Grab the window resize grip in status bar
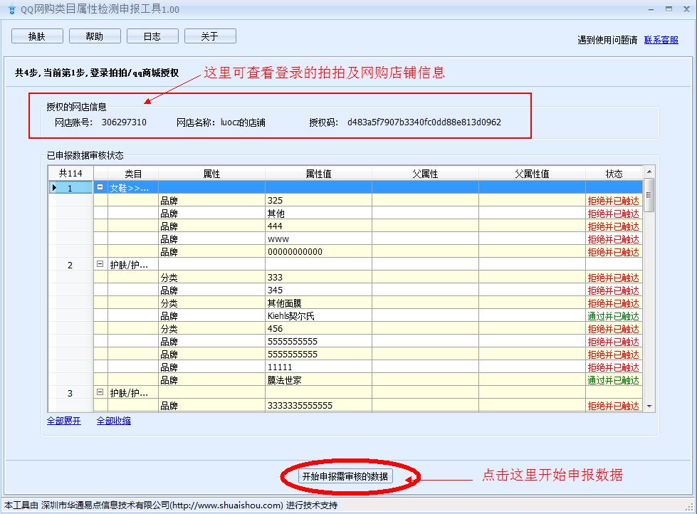The width and height of the screenshot is (697, 514). click(689, 507)
